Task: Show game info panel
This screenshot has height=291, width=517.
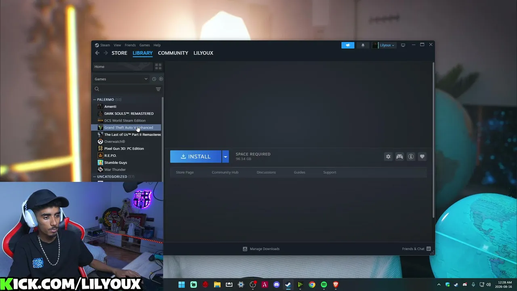Action: (411, 156)
